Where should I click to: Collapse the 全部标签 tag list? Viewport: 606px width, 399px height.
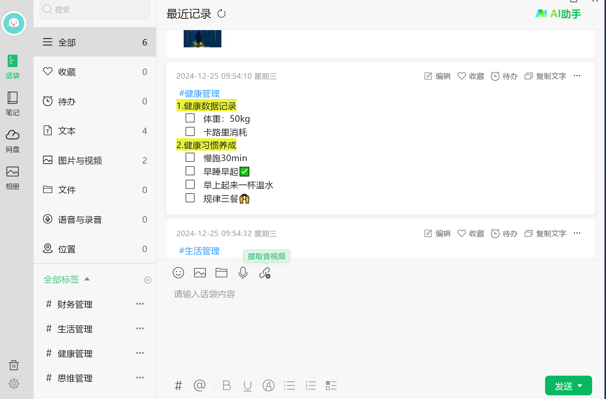pos(87,279)
